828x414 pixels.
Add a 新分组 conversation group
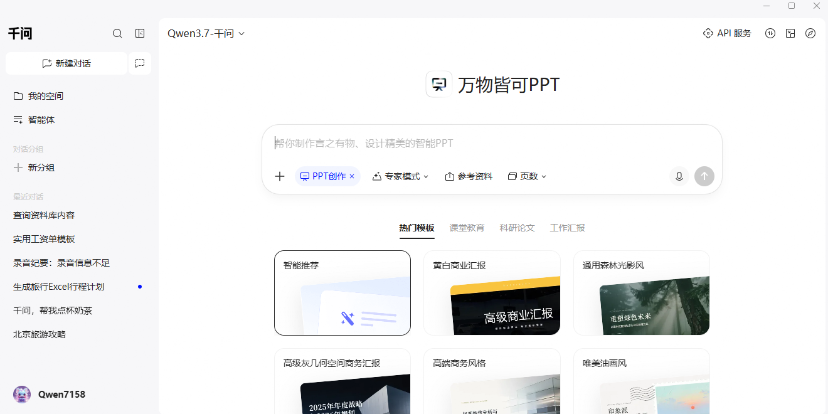pos(34,167)
